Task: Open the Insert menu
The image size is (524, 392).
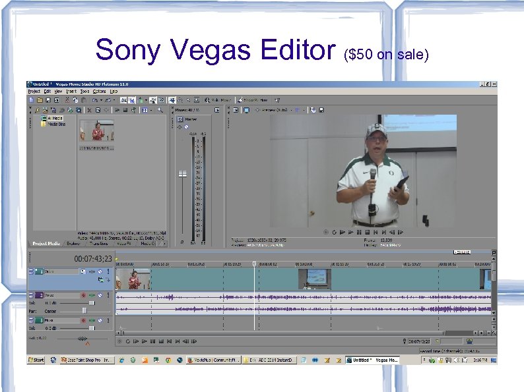Action: tap(71, 91)
